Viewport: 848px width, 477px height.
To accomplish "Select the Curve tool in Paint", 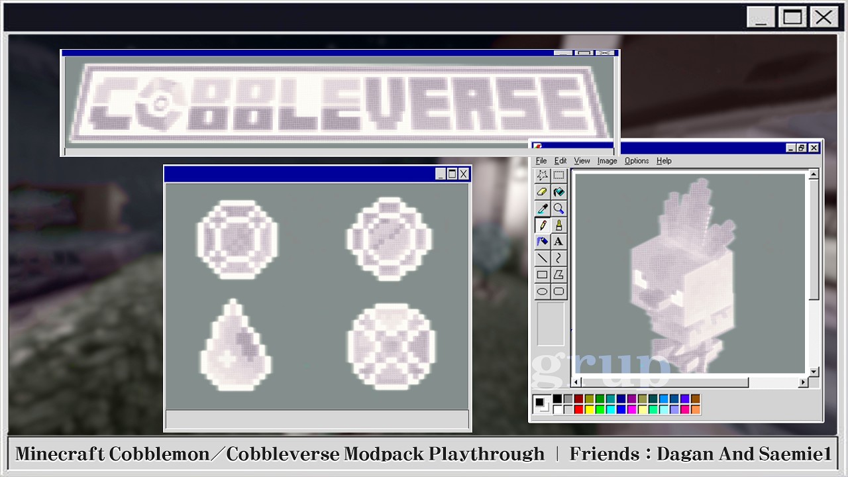I will point(559,258).
